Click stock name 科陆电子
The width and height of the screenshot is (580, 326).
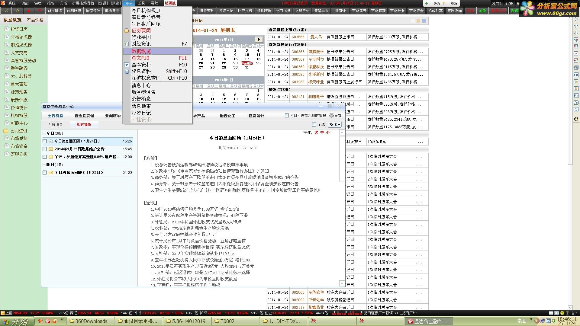(316, 97)
